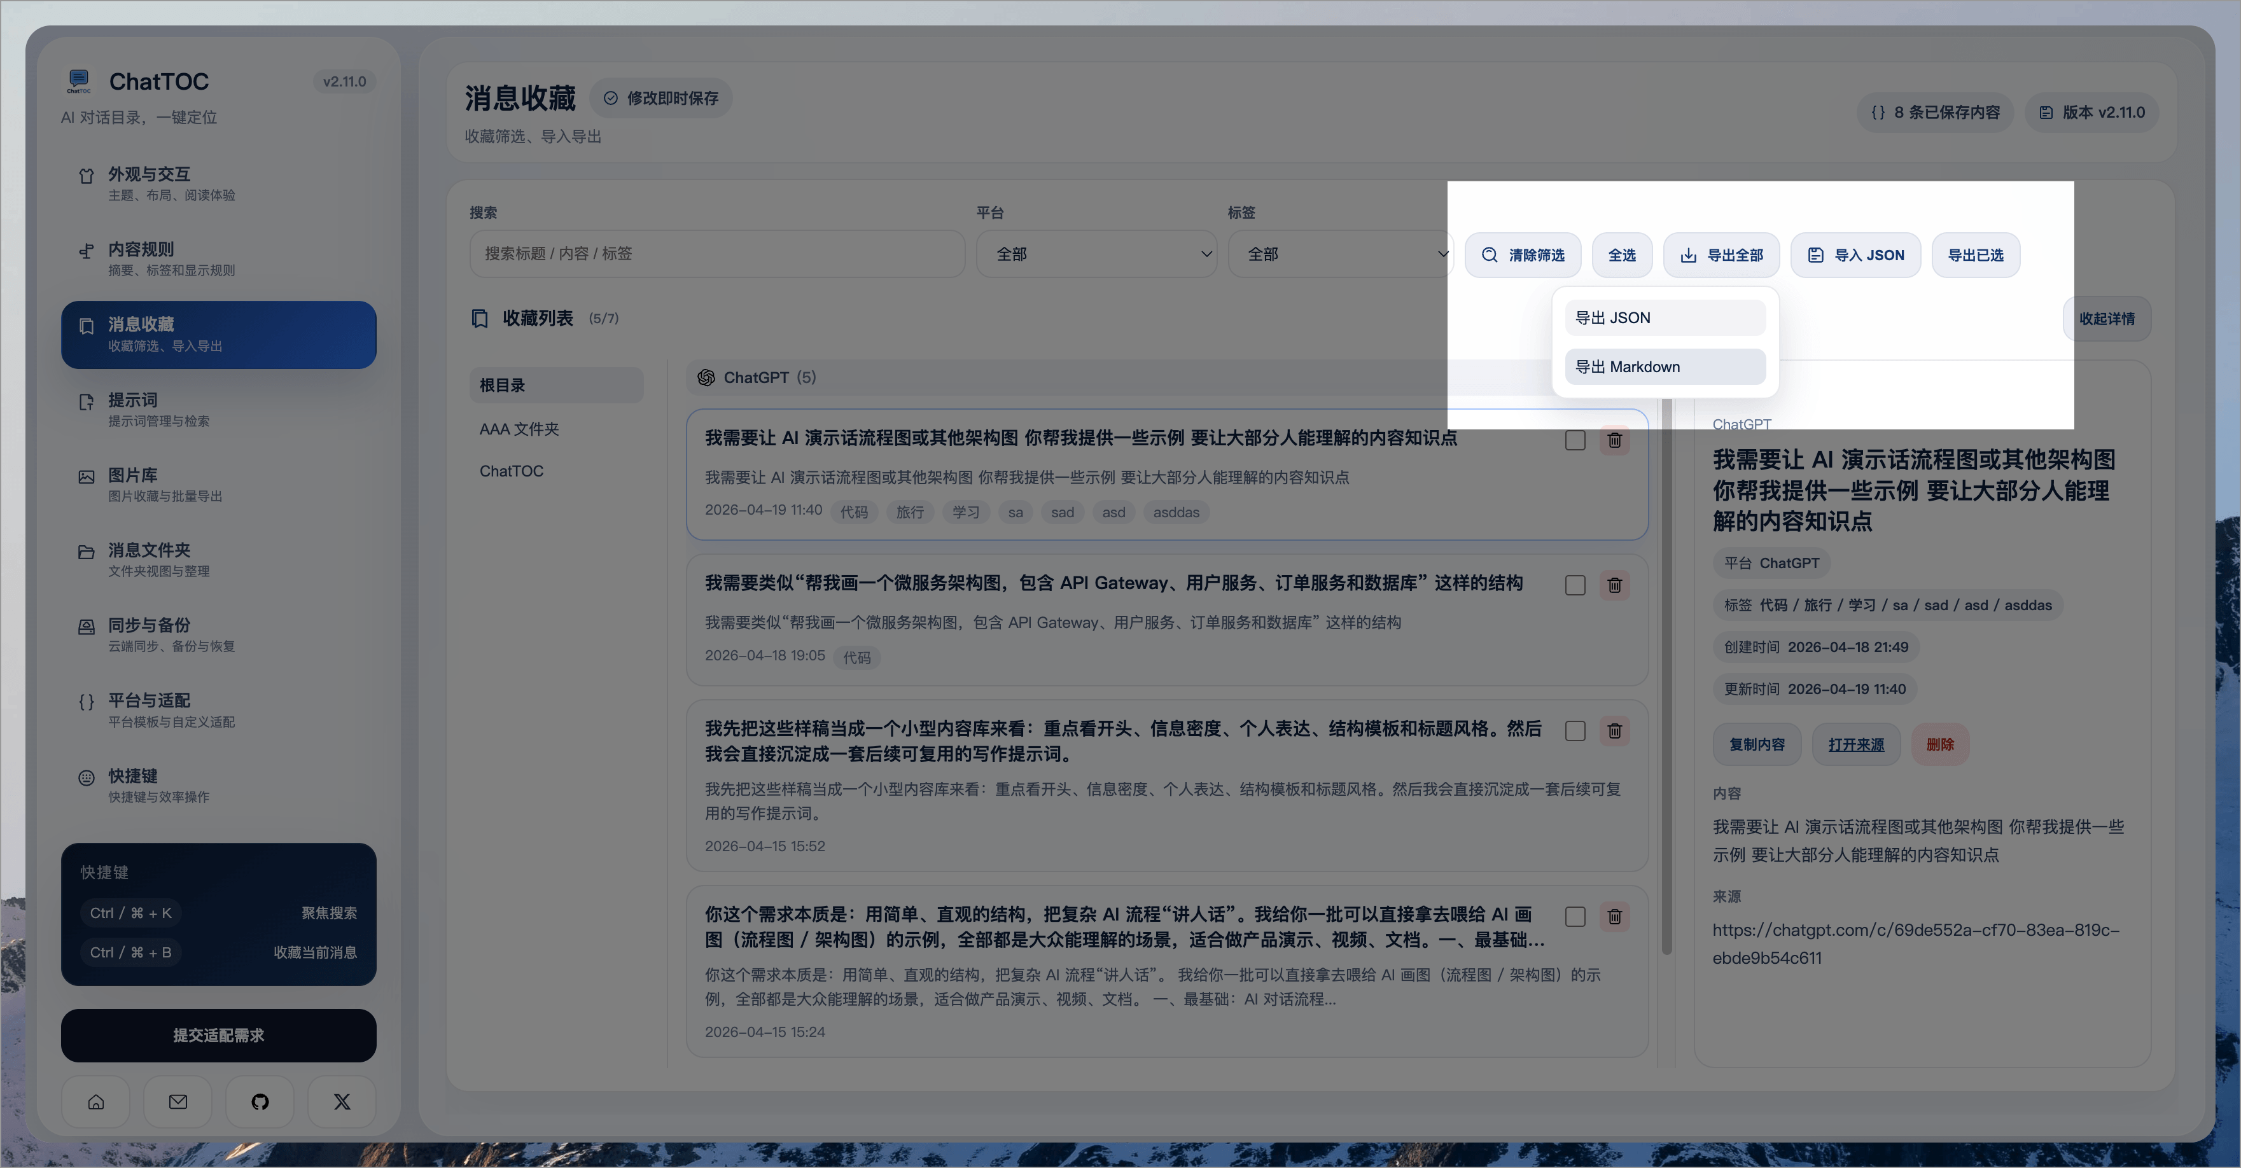Image resolution: width=2241 pixels, height=1168 pixels.
Task: Open the 打开来源 source link
Action: (1855, 744)
